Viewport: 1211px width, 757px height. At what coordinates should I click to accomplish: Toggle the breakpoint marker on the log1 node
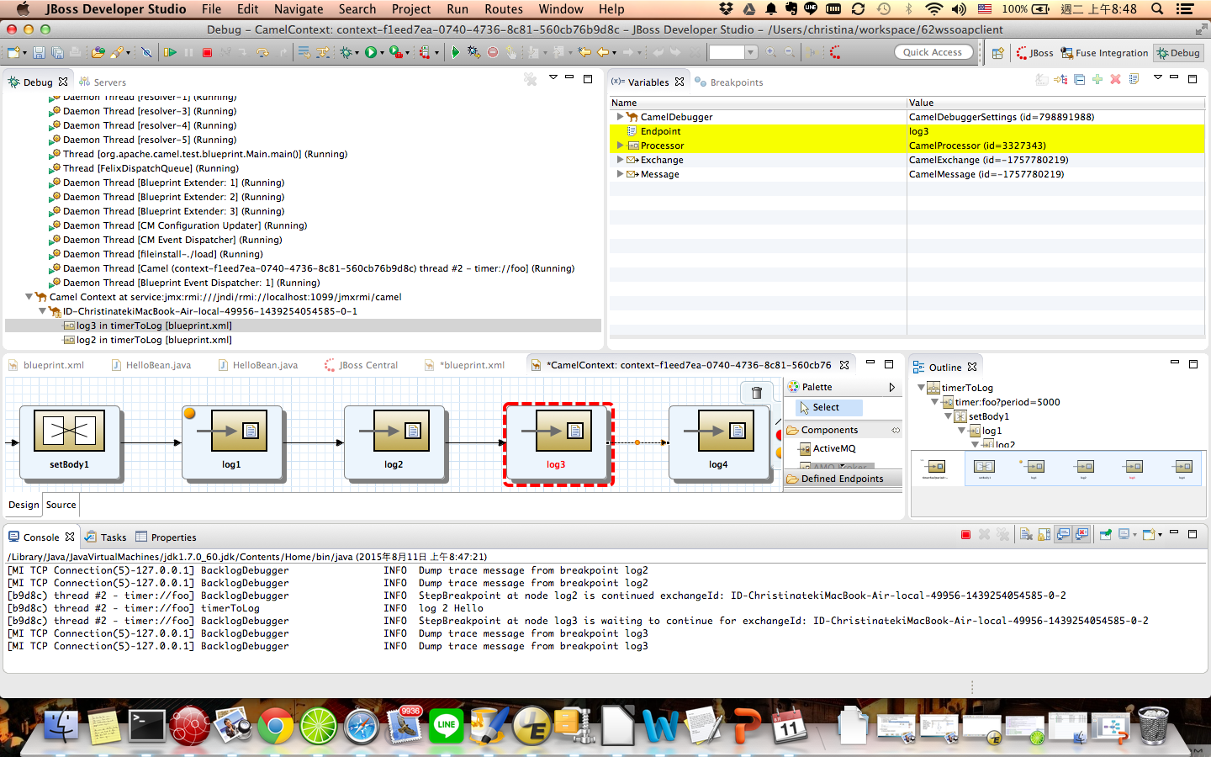(190, 413)
